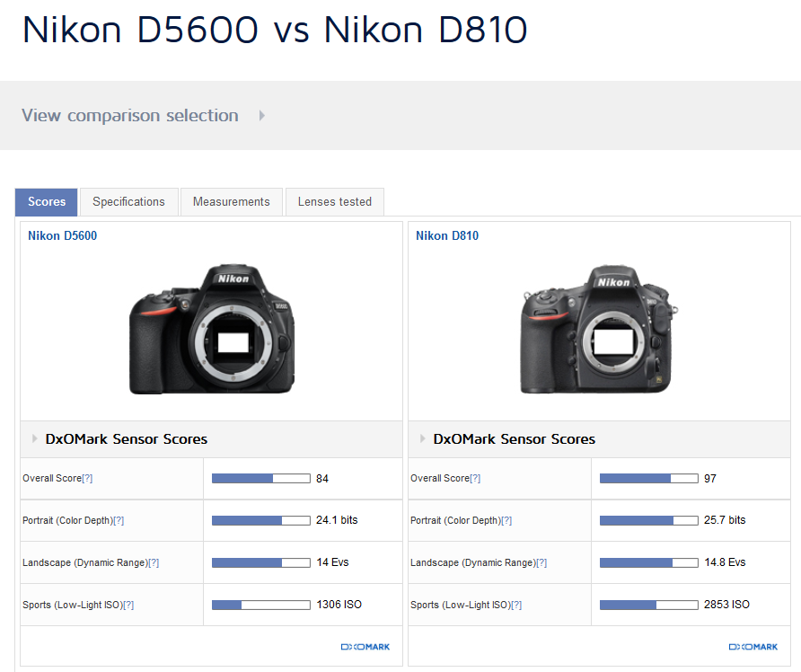Open the Measurements tab
This screenshot has height=672, width=801.
(x=232, y=202)
